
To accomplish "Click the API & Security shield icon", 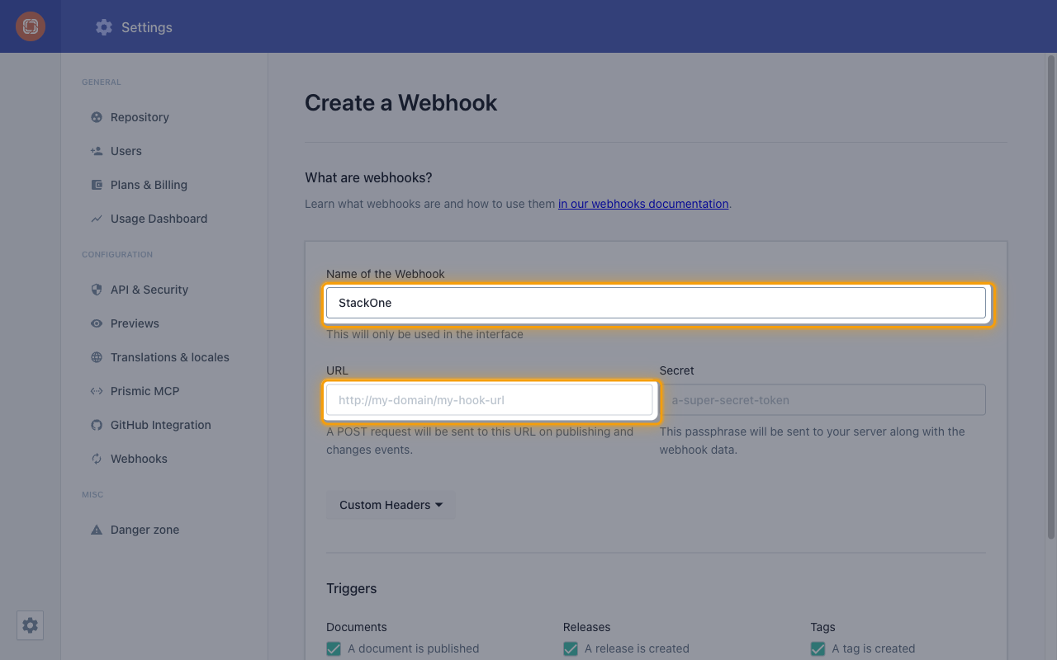I will [x=97, y=290].
